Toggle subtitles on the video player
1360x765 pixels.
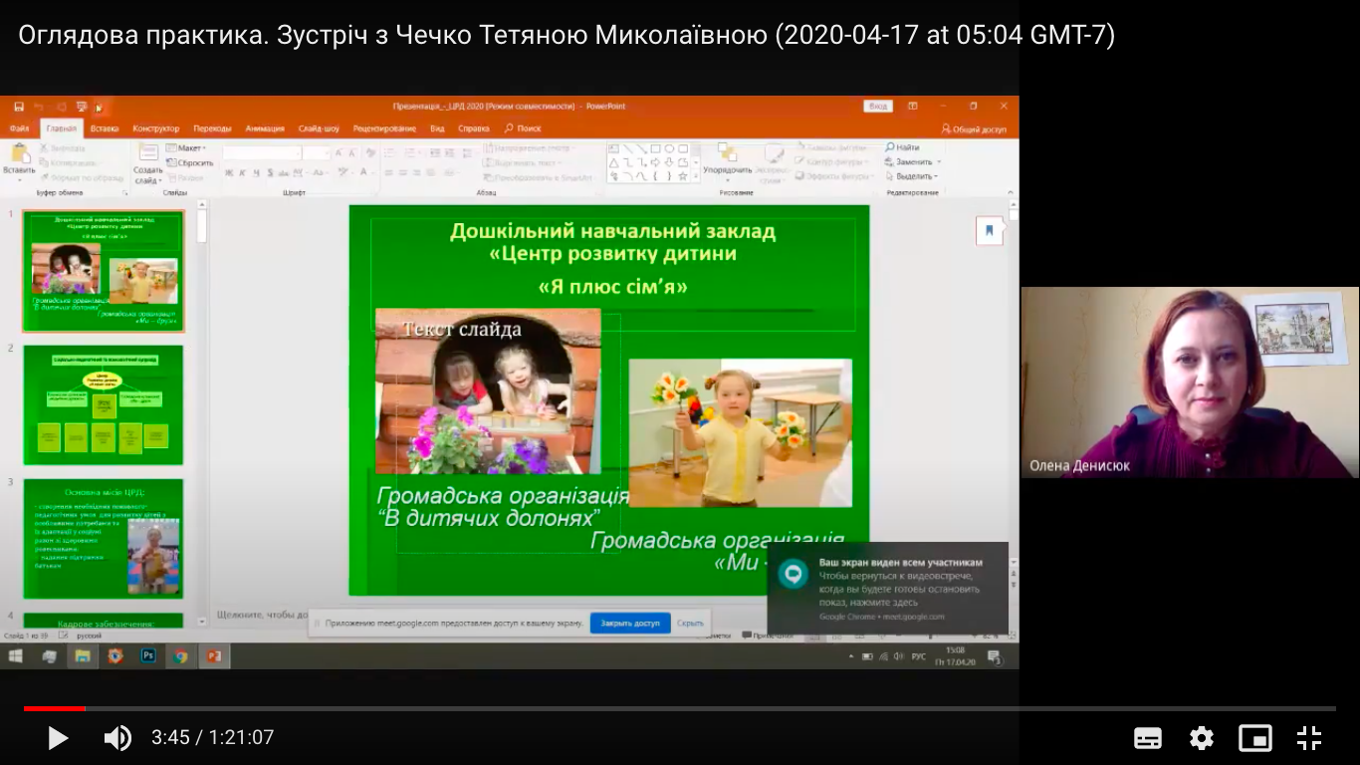pos(1148,738)
